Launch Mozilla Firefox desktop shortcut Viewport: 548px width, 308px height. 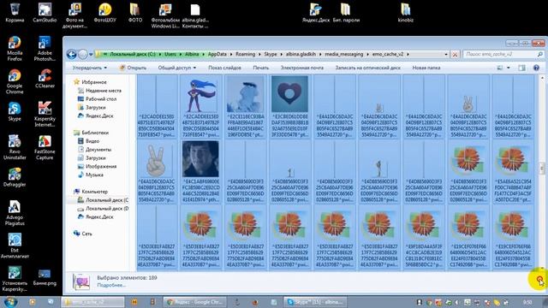(x=15, y=48)
